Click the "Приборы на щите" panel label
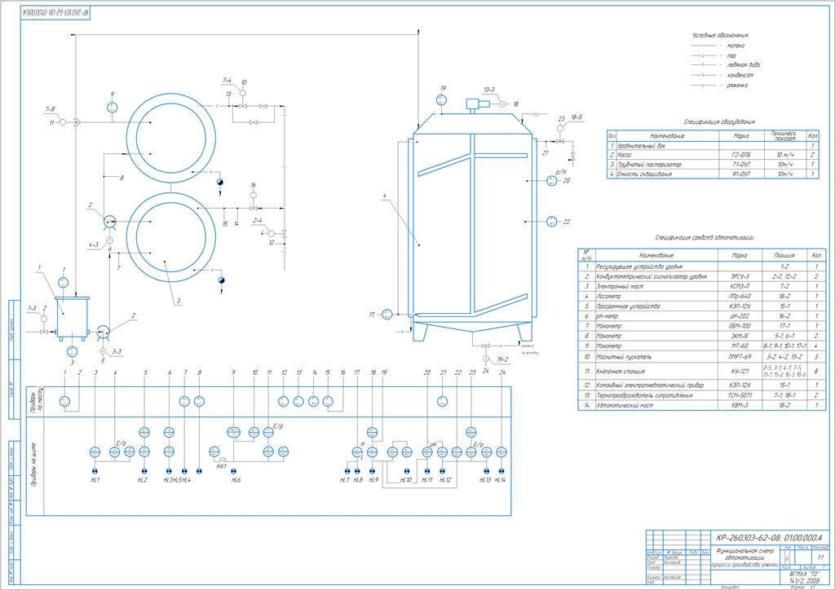Image resolution: width=835 pixels, height=590 pixels. 34,465
